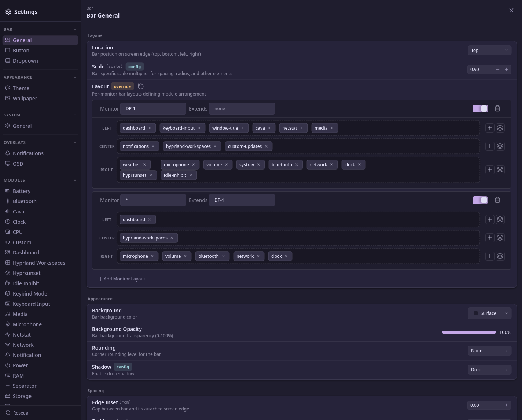522x420 pixels.
Task: Toggle the DP-1 monitor layout switch
Action: click(480, 108)
